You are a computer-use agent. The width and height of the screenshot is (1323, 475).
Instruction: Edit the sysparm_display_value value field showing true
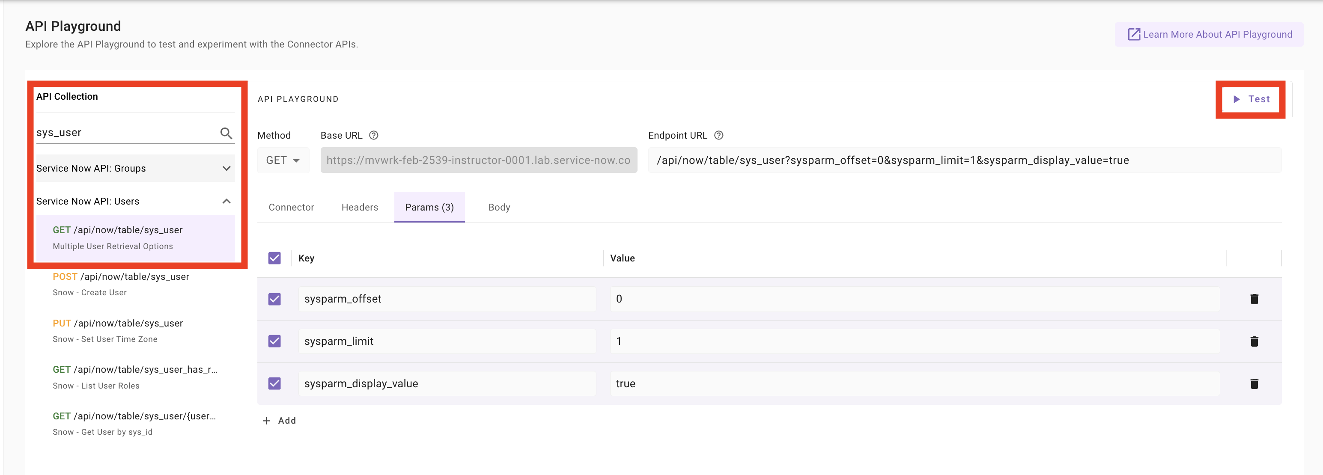[914, 383]
